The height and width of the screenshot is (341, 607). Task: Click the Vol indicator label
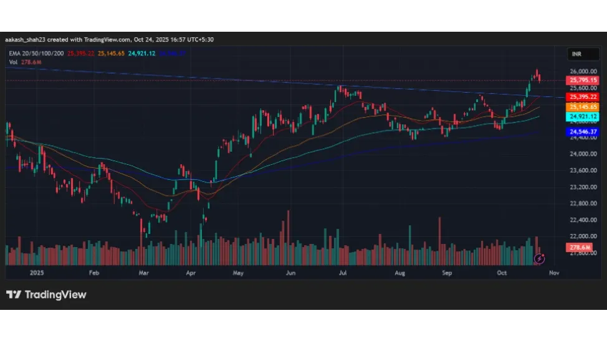coord(13,62)
